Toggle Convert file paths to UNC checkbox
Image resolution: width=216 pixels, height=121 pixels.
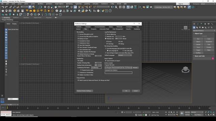[x=78, y=34]
